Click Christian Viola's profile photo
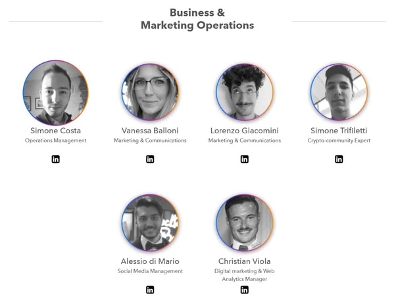Image resolution: width=396 pixels, height=304 pixels. (x=245, y=223)
